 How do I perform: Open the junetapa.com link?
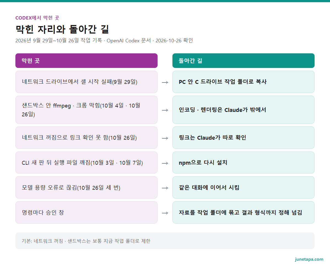309,259
